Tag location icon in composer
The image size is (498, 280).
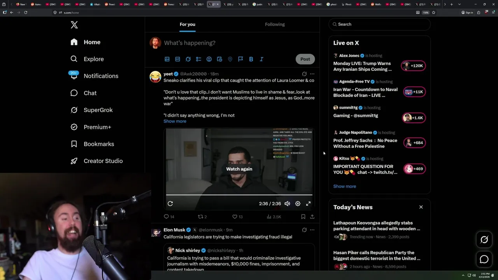(230, 59)
